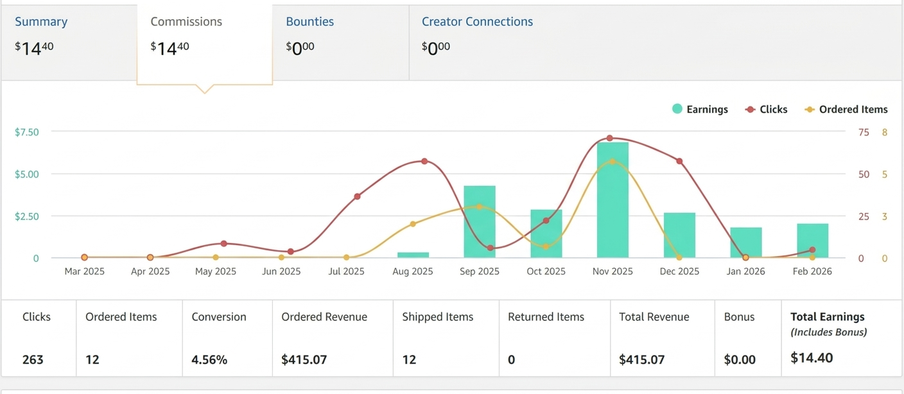Select the Commissions tab
Screen dimensions: 904x394
186,22
